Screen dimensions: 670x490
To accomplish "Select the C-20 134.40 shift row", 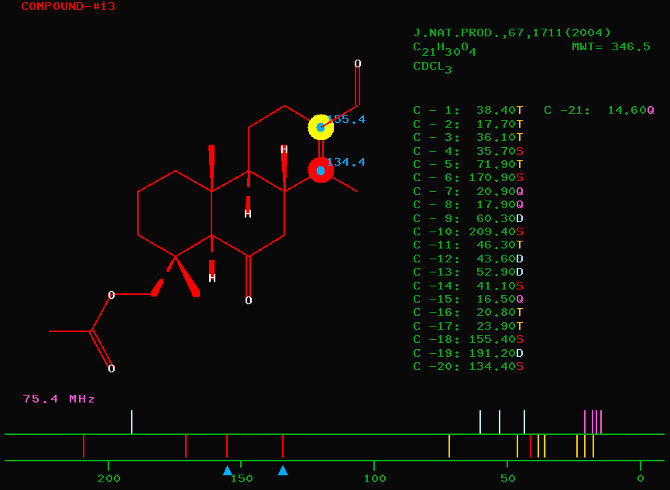I will [x=468, y=366].
